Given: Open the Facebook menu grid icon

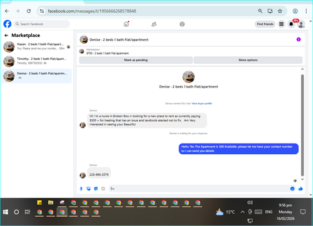Looking at the screenshot, I should pos(281,24).
